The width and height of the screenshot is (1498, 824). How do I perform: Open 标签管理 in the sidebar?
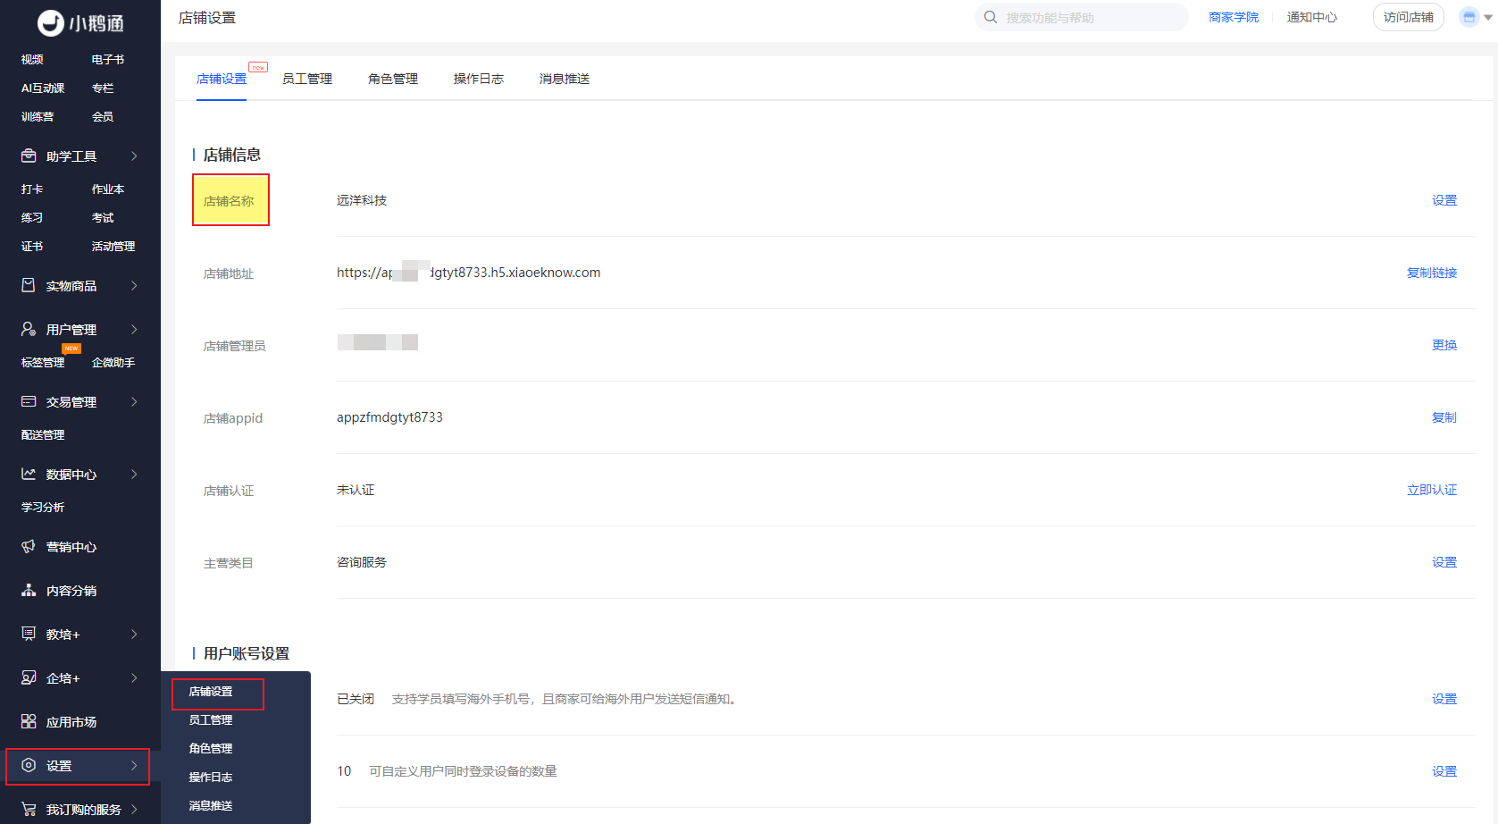(x=43, y=362)
